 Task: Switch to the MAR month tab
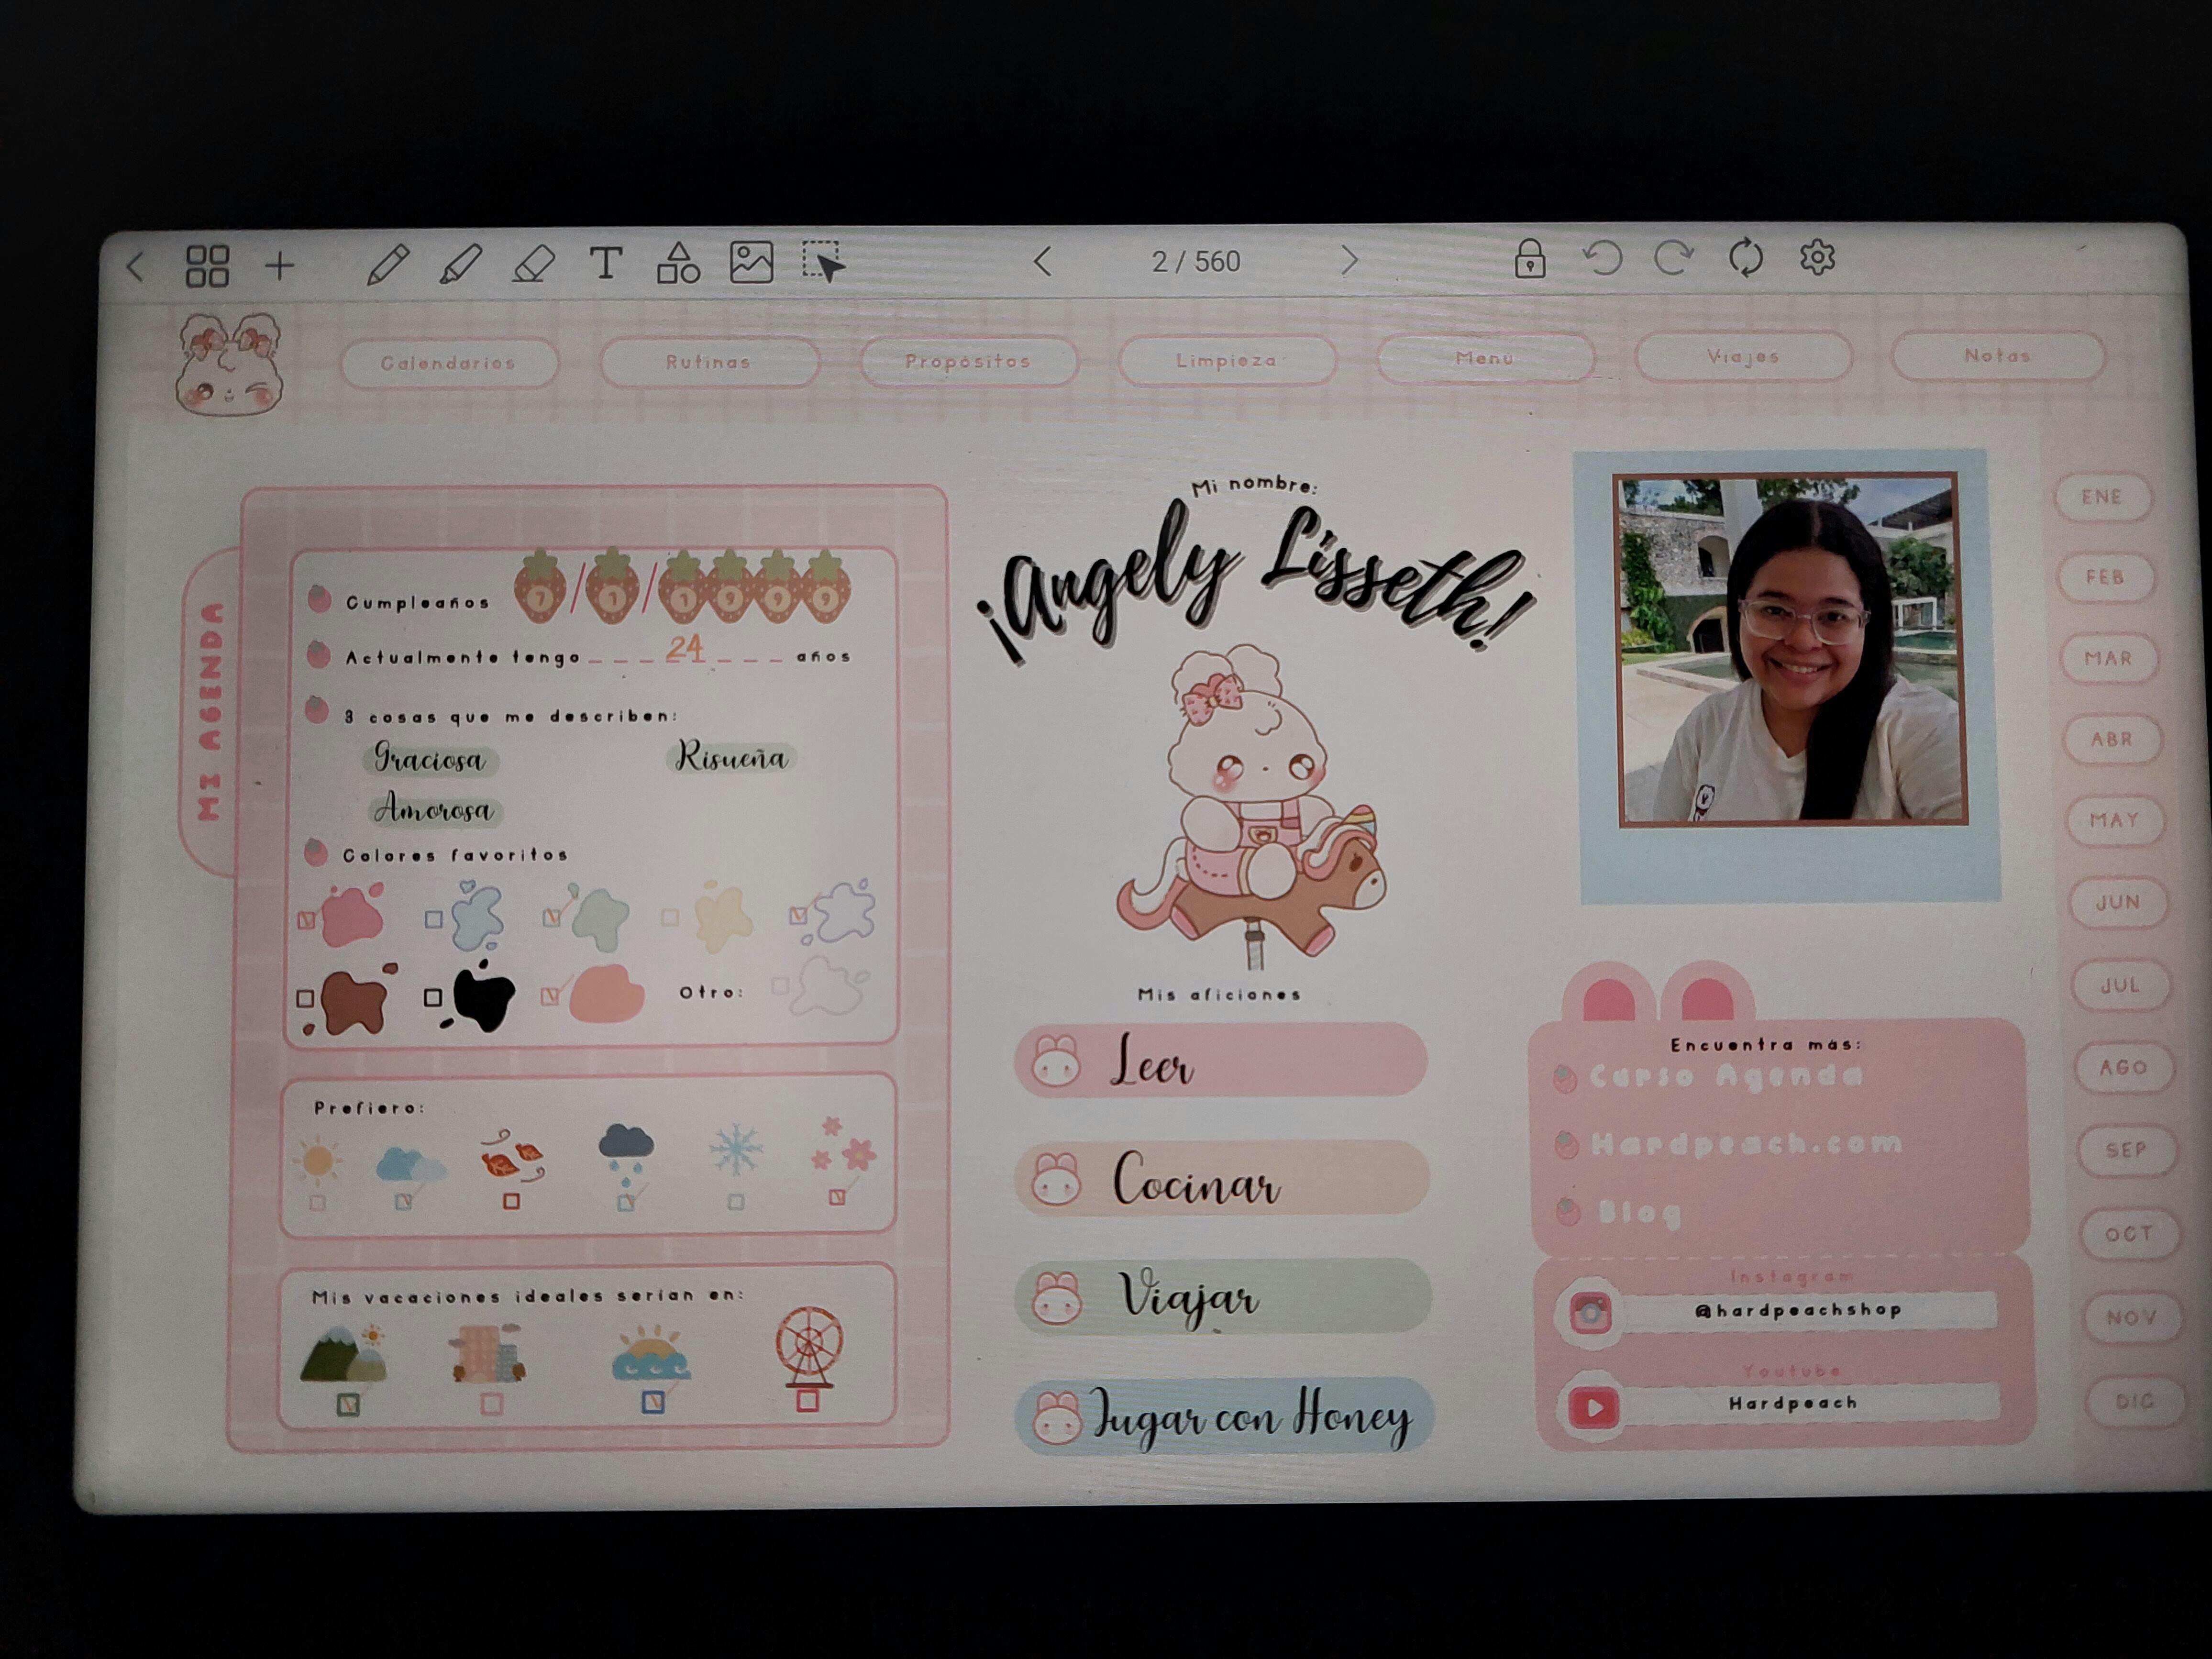(x=2108, y=659)
